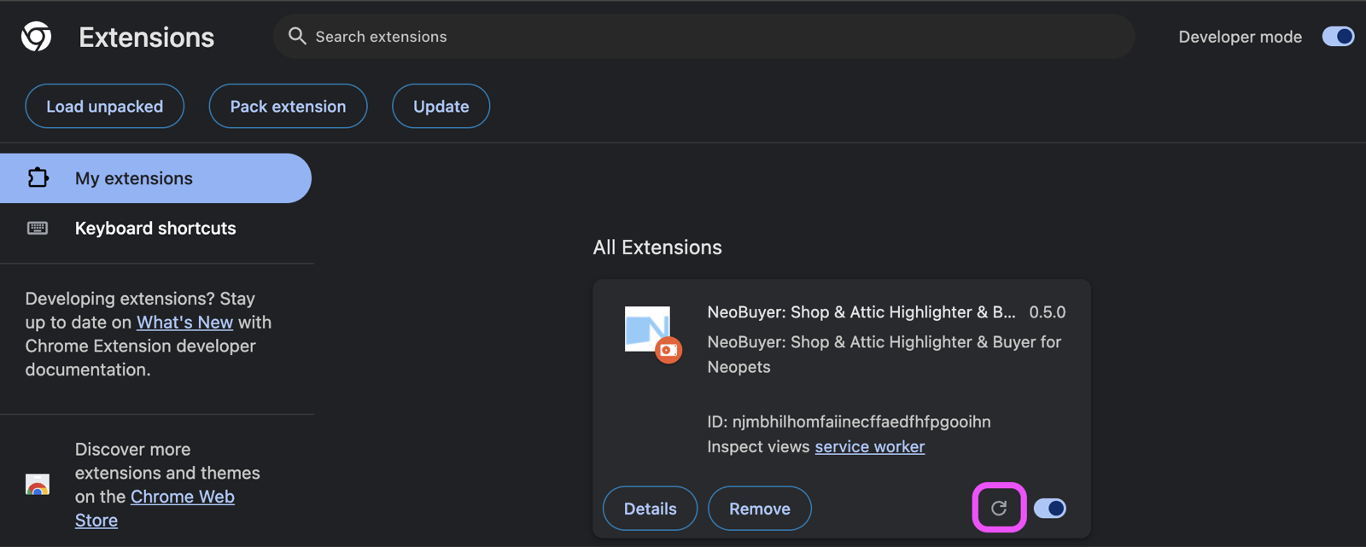Open My extensions section
Viewport: 1366px width, 547px height.
[x=155, y=178]
